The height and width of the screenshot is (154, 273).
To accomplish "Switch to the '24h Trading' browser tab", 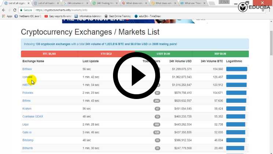I will click(105, 3).
